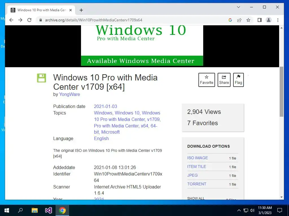Open the English language link
The image size is (289, 216).
(x=101, y=138)
